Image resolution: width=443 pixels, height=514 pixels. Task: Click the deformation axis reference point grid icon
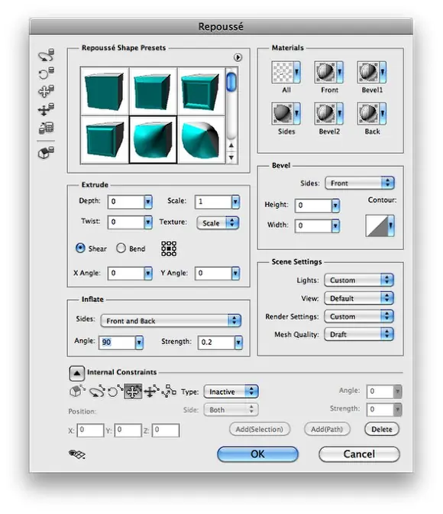[x=169, y=249]
